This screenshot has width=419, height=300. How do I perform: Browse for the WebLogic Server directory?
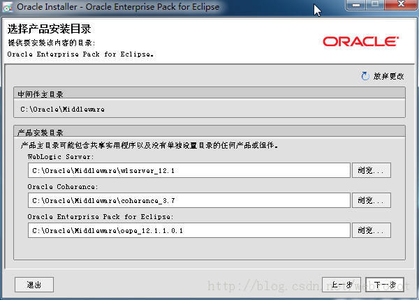tap(372, 170)
